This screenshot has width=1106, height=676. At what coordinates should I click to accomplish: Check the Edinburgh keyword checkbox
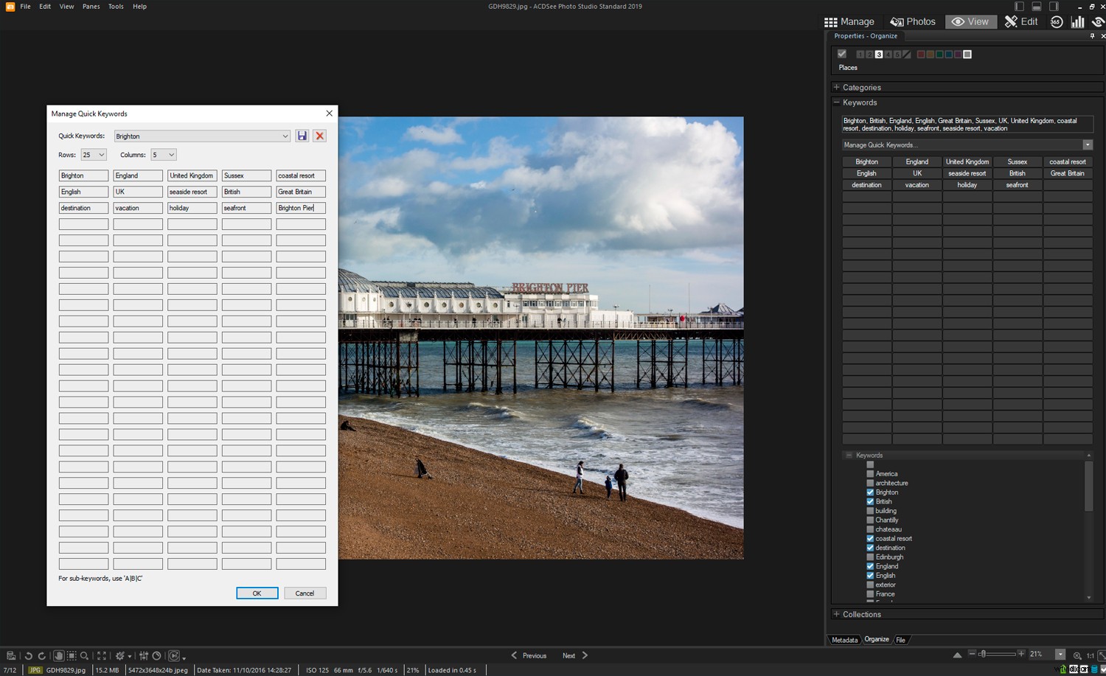tap(870, 557)
